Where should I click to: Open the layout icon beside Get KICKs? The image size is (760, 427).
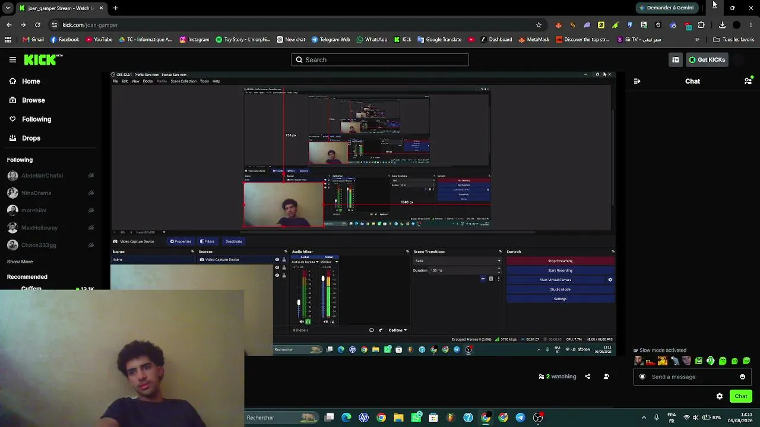pyautogui.click(x=676, y=60)
